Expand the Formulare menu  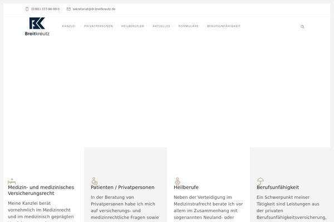pyautogui.click(x=188, y=26)
